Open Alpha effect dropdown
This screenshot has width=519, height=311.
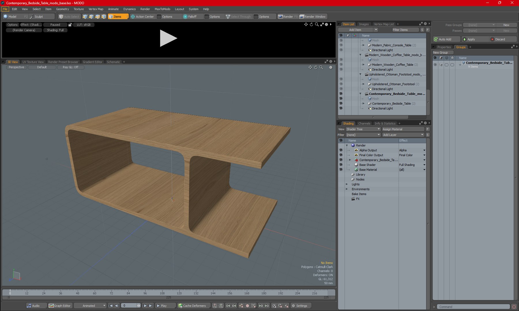pyautogui.click(x=424, y=150)
